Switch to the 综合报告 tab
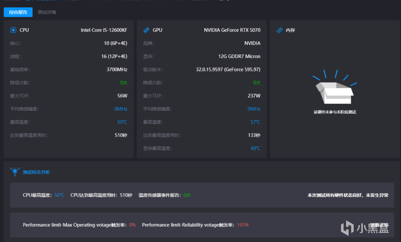 18,12
